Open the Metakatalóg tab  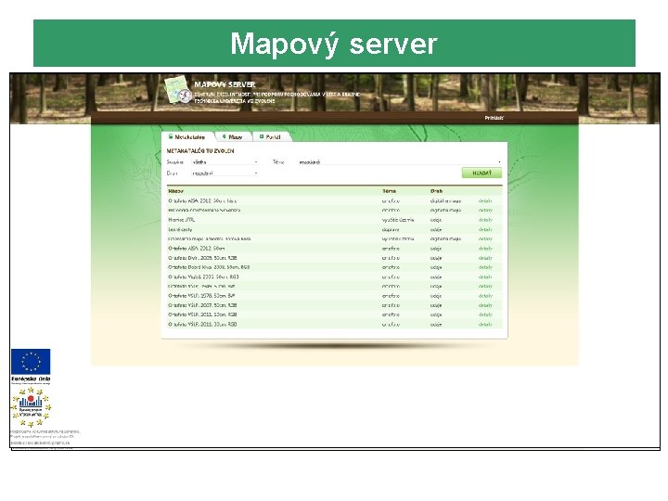[x=186, y=136]
